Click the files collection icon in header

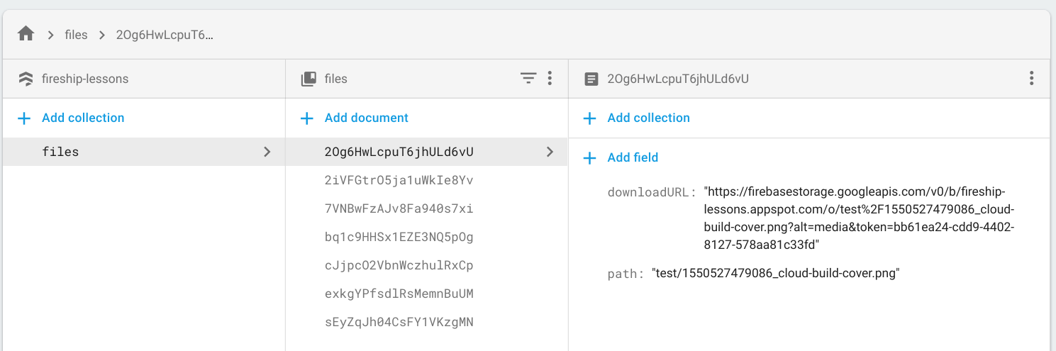[x=309, y=79]
